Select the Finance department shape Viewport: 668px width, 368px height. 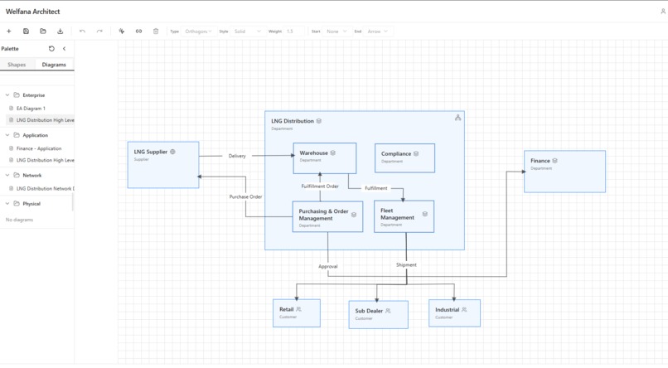564,172
